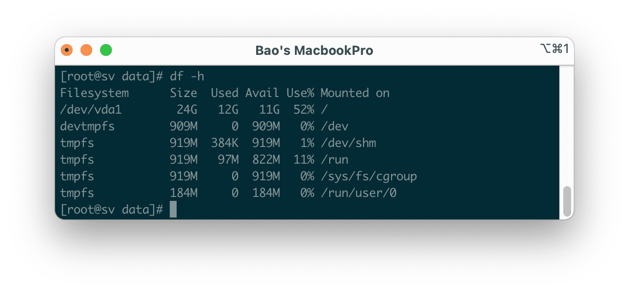Click the terminal scrollbar thumb
629x292 pixels.
point(567,201)
